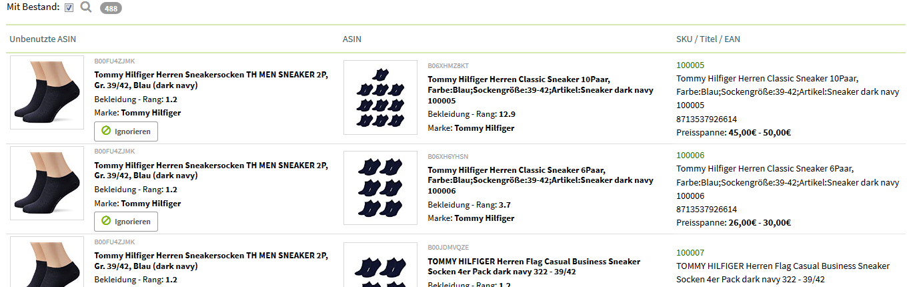
Task: Click the SKU / Titel / EAN header
Action: click(x=708, y=39)
